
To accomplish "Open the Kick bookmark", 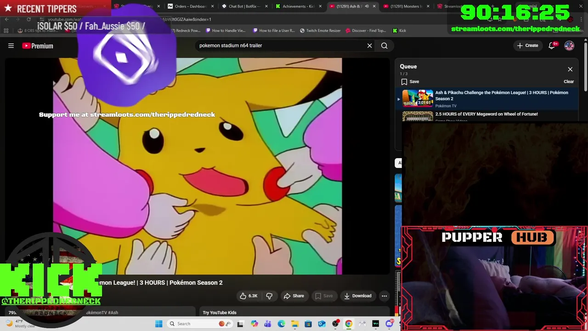I will [399, 30].
